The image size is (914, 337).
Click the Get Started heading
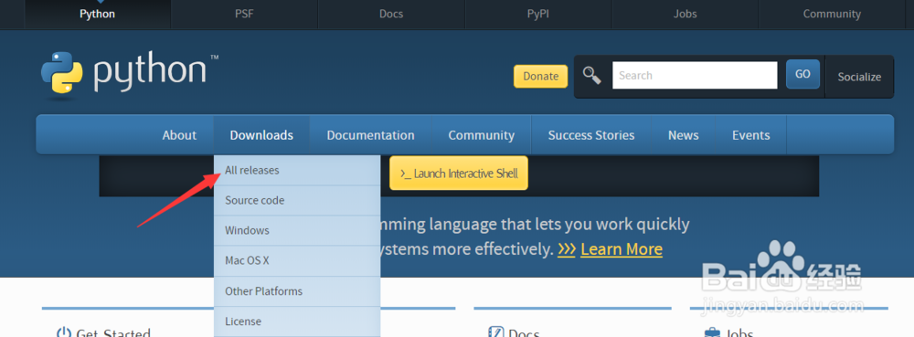[x=113, y=333]
